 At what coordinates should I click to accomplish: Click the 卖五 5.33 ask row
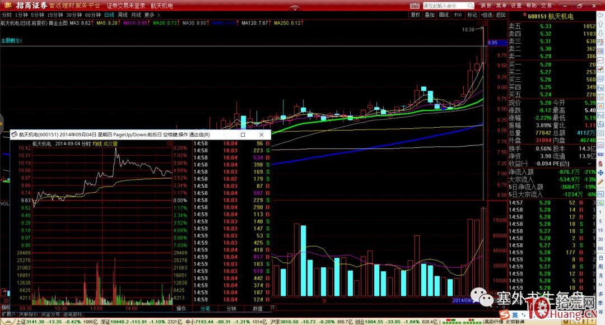tap(552, 26)
